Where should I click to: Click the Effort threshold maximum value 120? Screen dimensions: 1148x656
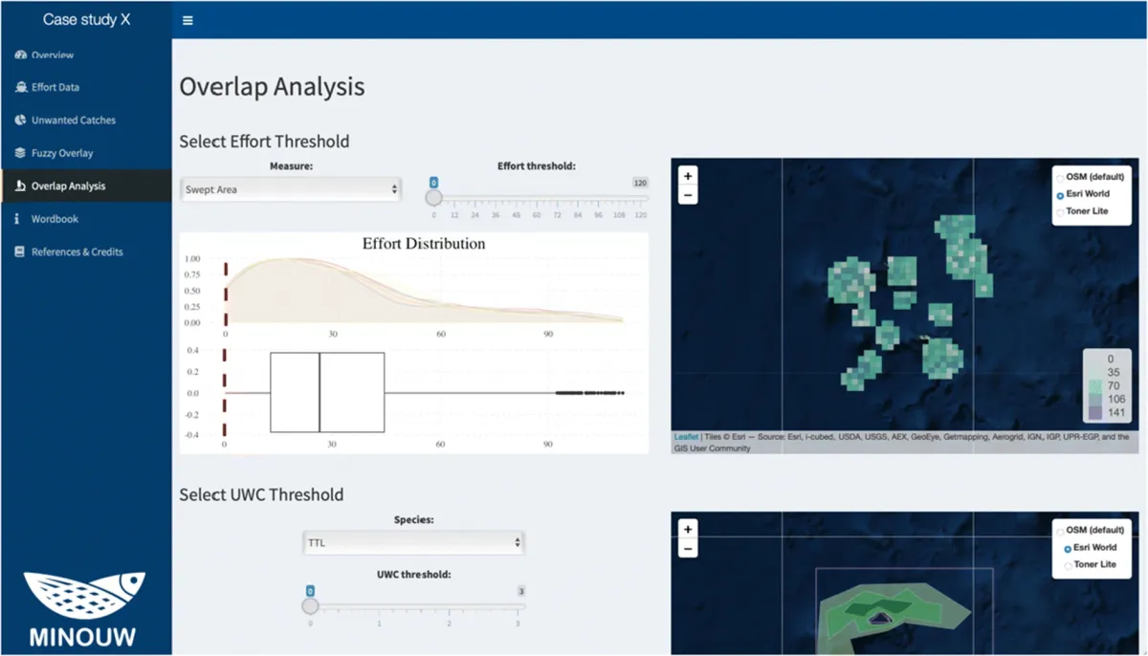coord(640,182)
